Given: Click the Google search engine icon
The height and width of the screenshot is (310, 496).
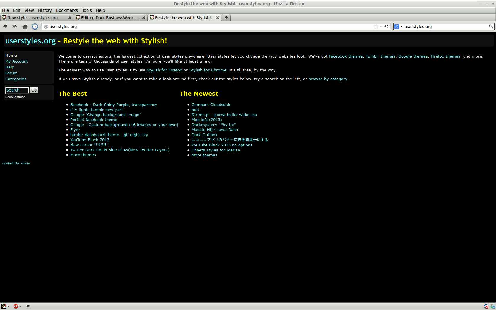Looking at the screenshot, I should (397, 27).
